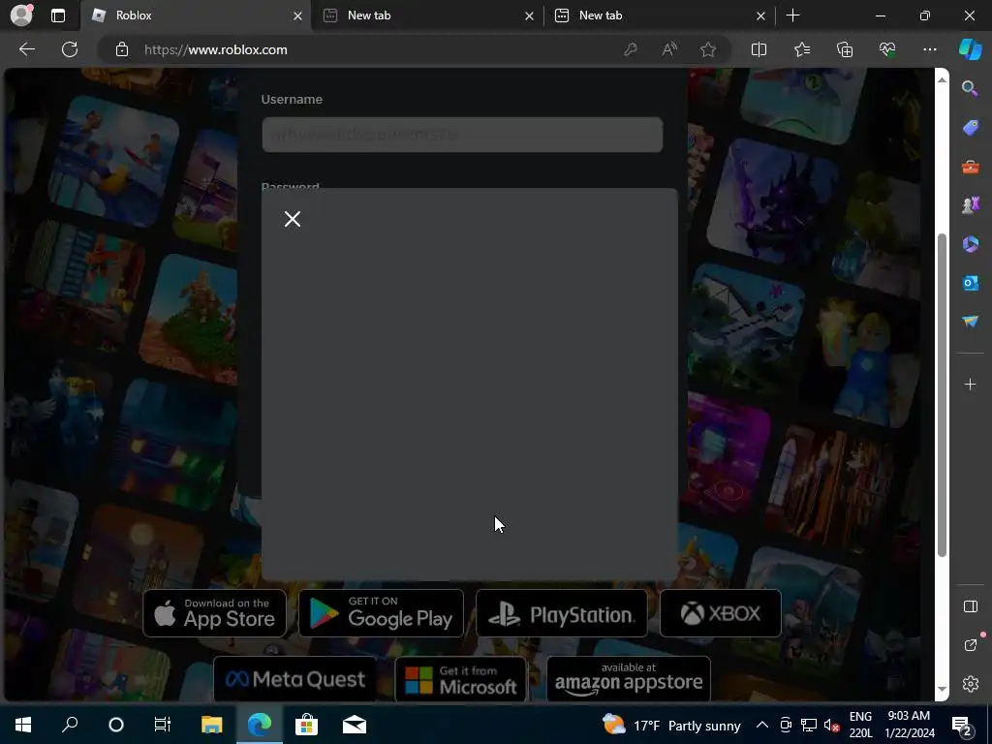Open Task View on the taskbar
This screenshot has height=744, width=992.
(x=163, y=725)
